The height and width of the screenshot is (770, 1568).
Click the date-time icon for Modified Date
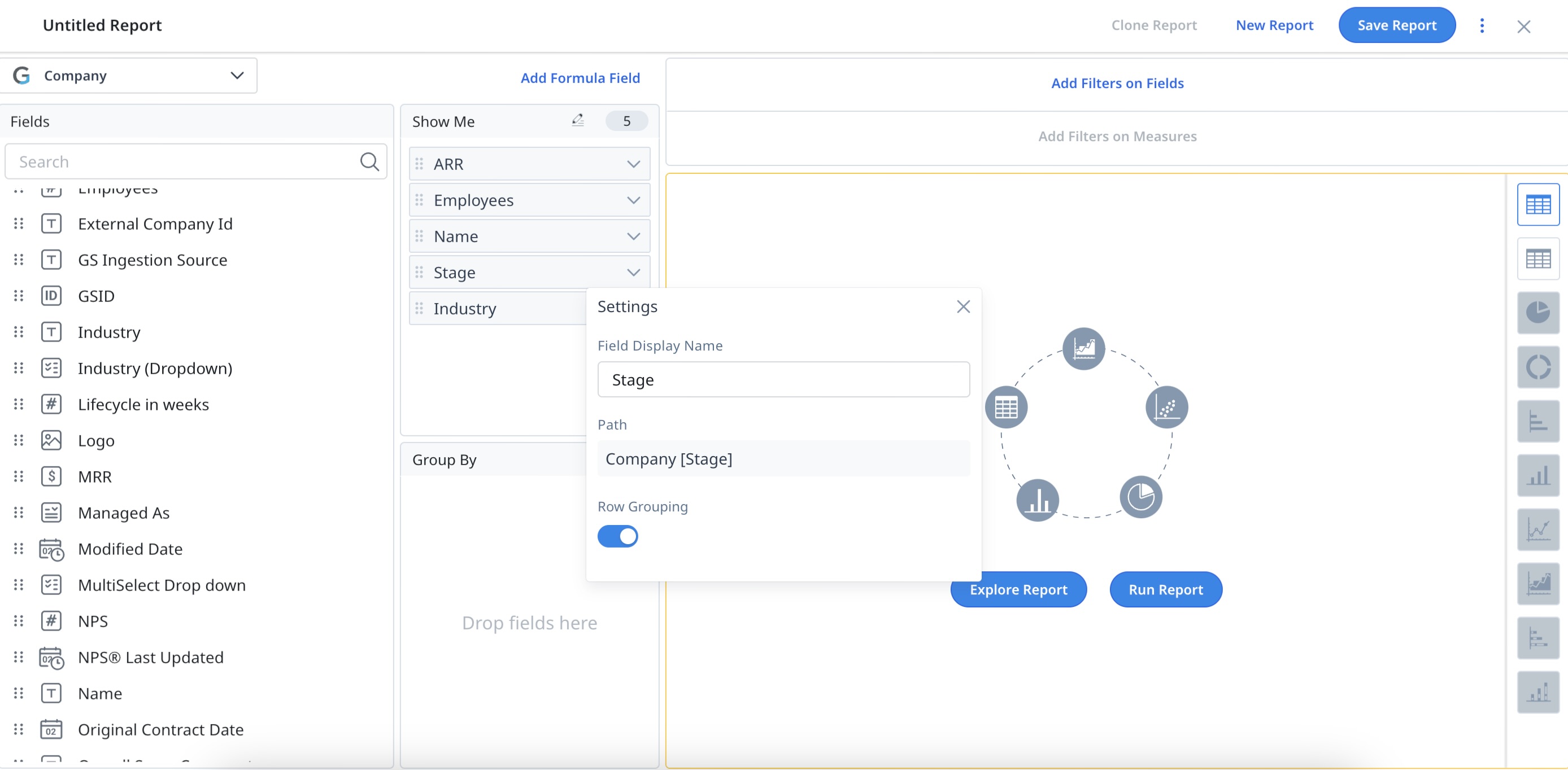51,549
